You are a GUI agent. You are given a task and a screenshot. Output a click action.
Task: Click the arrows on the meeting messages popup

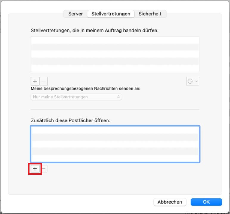tap(118, 97)
